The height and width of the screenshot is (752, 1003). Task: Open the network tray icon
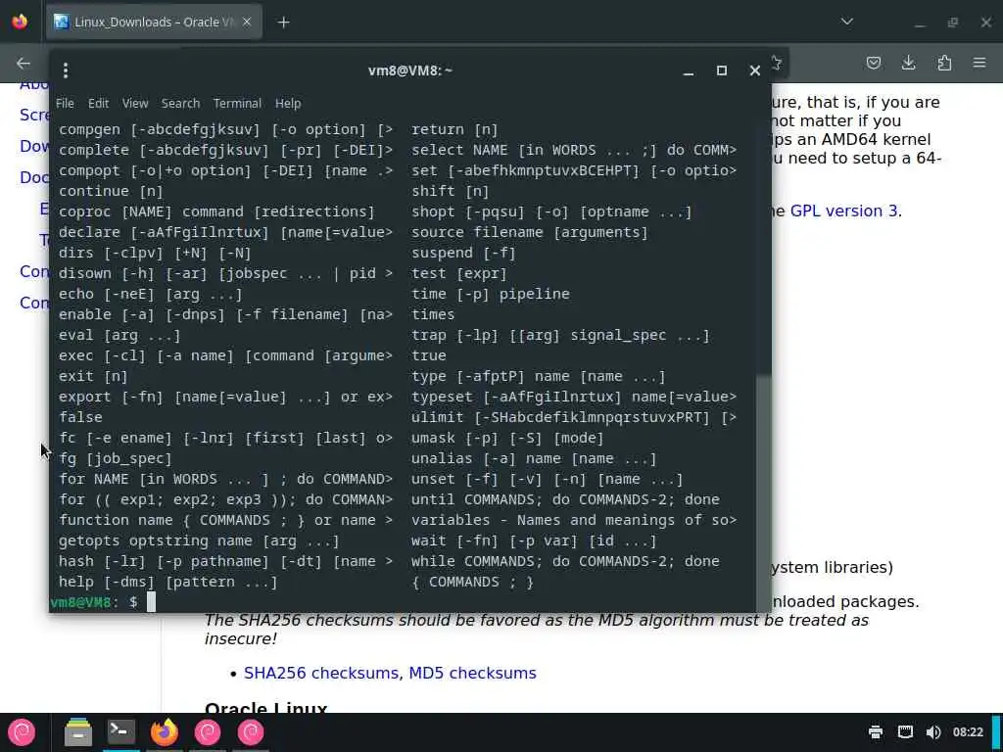tap(905, 732)
